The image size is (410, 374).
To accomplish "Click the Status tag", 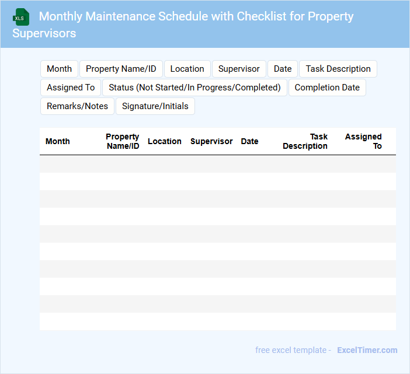I will tap(194, 88).
